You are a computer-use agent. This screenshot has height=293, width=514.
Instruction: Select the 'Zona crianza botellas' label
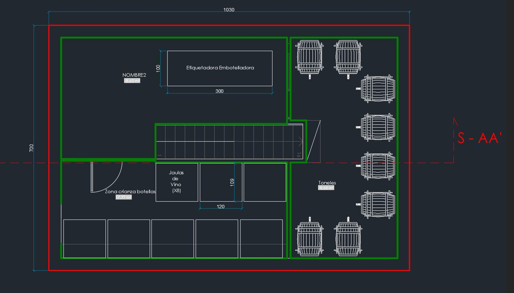point(130,192)
